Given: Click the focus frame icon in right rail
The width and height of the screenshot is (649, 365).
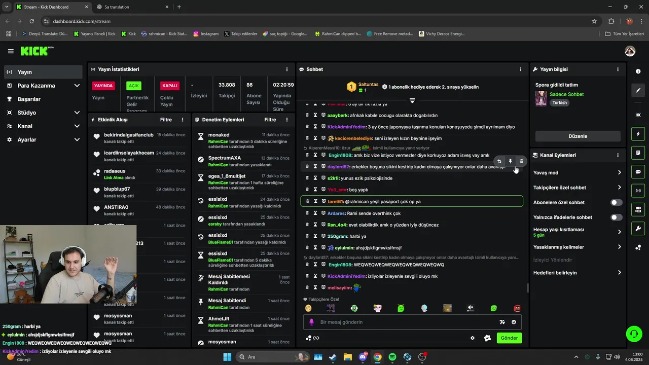Looking at the screenshot, I should click(638, 115).
